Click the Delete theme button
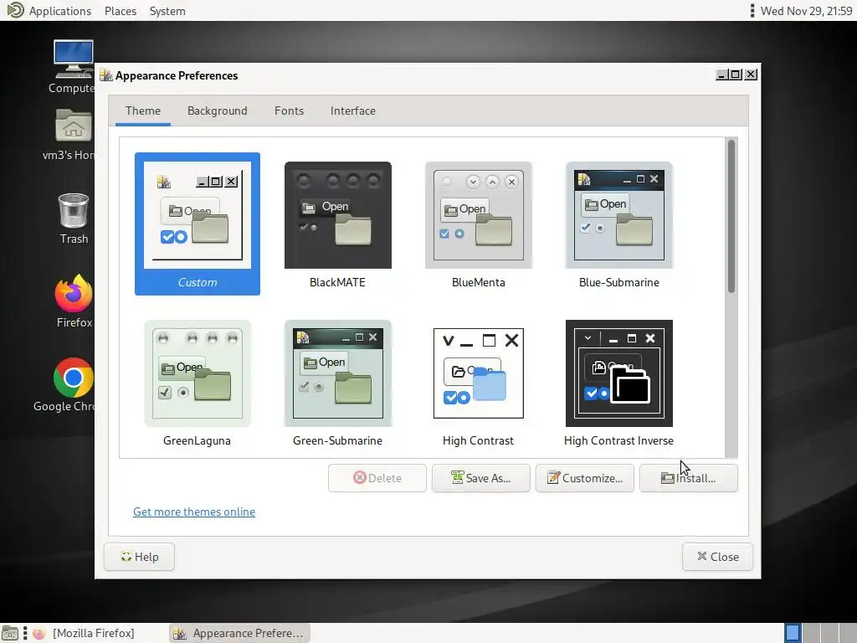The width and height of the screenshot is (857, 643). [377, 478]
